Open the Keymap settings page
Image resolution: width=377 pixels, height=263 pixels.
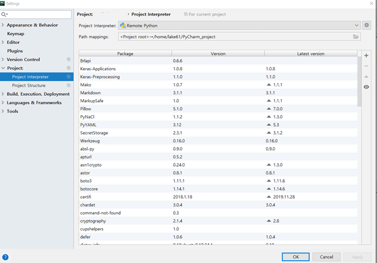tap(16, 34)
